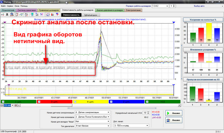The width and height of the screenshot is (224, 133).
Task: Click the 903 graph toolbar icon
Action: point(48,15)
